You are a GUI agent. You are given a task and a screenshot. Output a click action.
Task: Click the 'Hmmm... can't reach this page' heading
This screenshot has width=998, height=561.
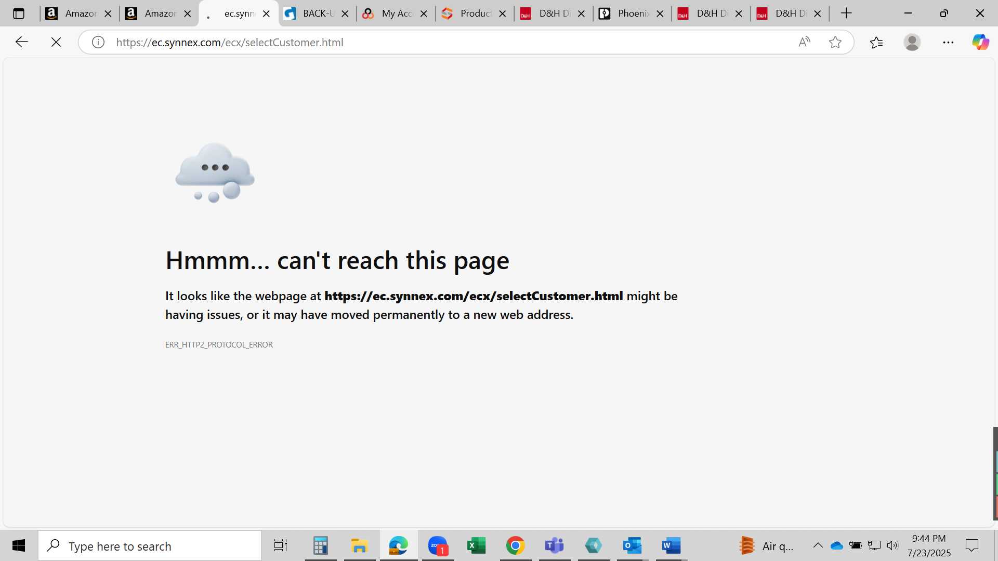(x=337, y=260)
